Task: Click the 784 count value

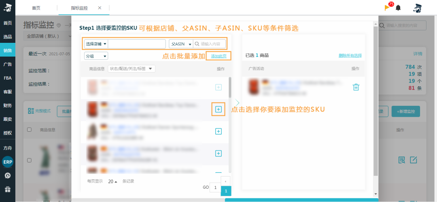Action: [x=410, y=67]
